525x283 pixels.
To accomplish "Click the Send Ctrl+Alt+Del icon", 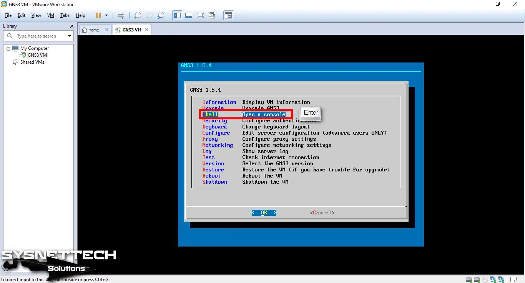I will pyautogui.click(x=121, y=15).
